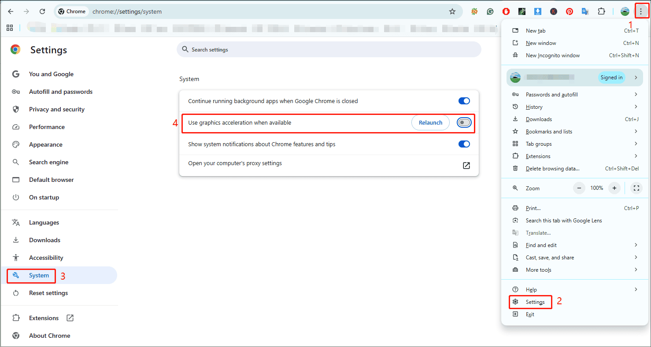Open the AdBlock extension icon
The width and height of the screenshot is (651, 347).
[x=506, y=11]
